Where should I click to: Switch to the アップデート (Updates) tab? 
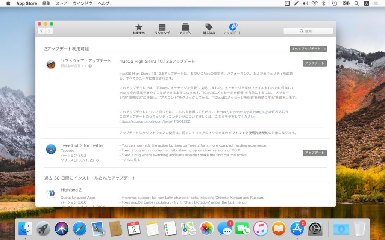click(x=232, y=29)
